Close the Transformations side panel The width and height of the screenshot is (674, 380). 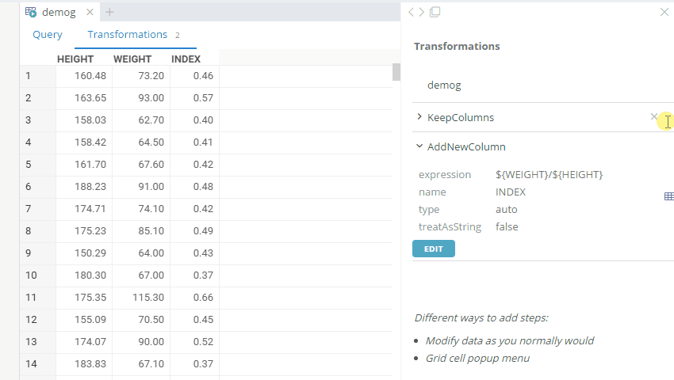click(664, 12)
